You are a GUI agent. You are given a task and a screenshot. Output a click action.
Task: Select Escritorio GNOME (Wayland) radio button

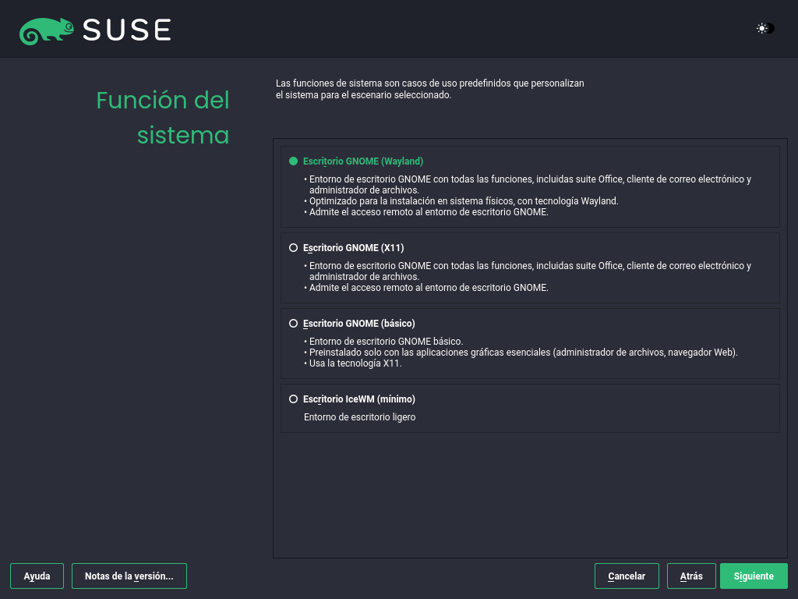pos(293,161)
